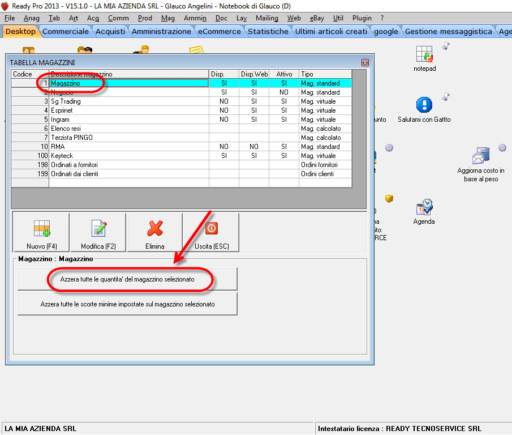This screenshot has height=435, width=512.
Task: Open the Util menu
Action: pyautogui.click(x=338, y=18)
